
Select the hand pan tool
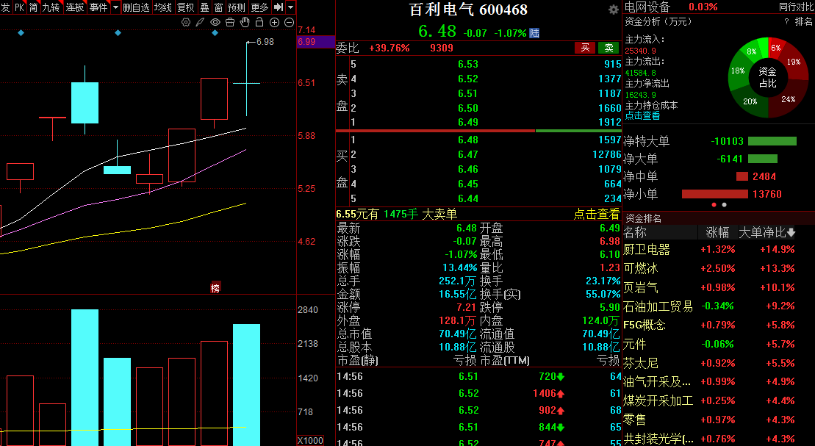point(245,22)
